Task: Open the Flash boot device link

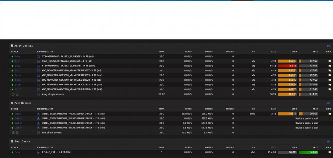Action: pos(17,152)
